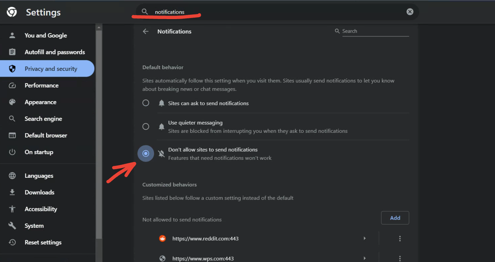Click the https://www.reddit.com:443 entry
The image size is (495, 262).
coord(206,238)
